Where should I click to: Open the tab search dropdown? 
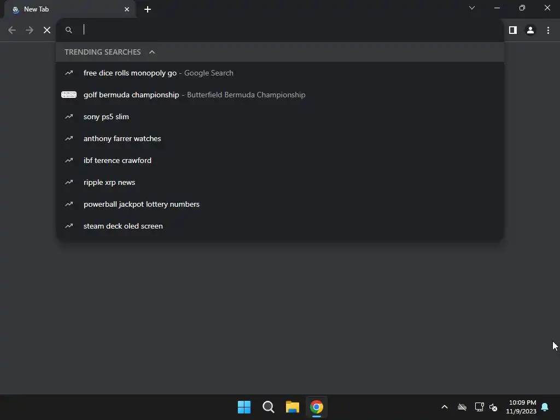pos(472,8)
